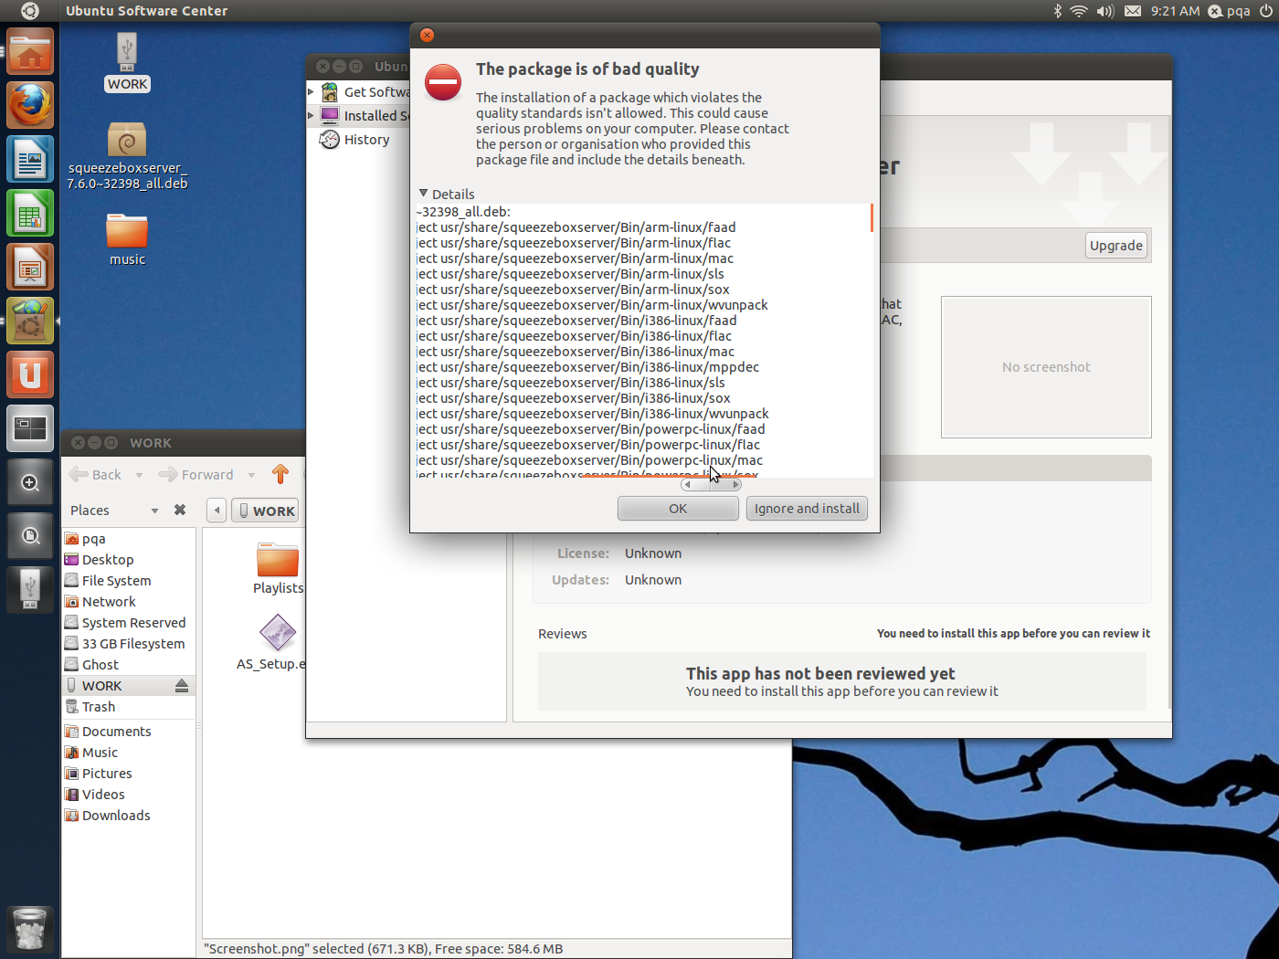Image resolution: width=1279 pixels, height=959 pixels.
Task: Select History in Software Center sidebar
Action: tap(366, 140)
